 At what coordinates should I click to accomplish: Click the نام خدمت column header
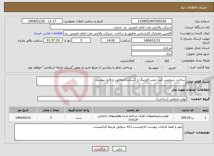[x=133, y=110]
